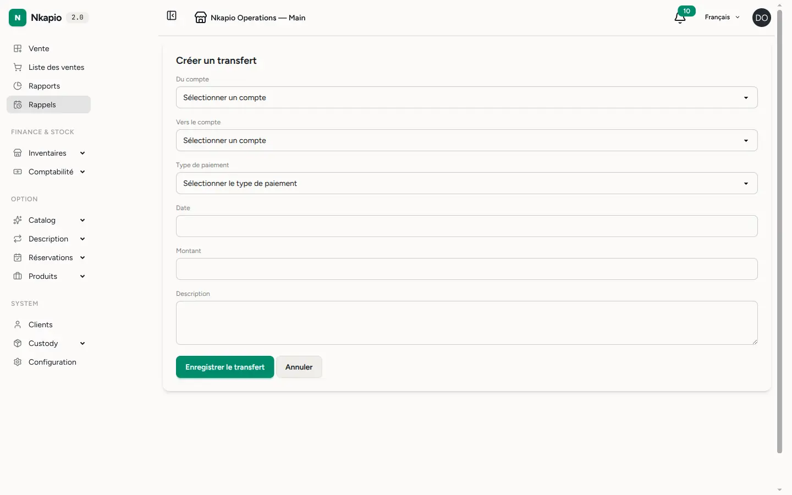The width and height of the screenshot is (792, 495).
Task: Expand the Réservations chevron
Action: coord(82,257)
